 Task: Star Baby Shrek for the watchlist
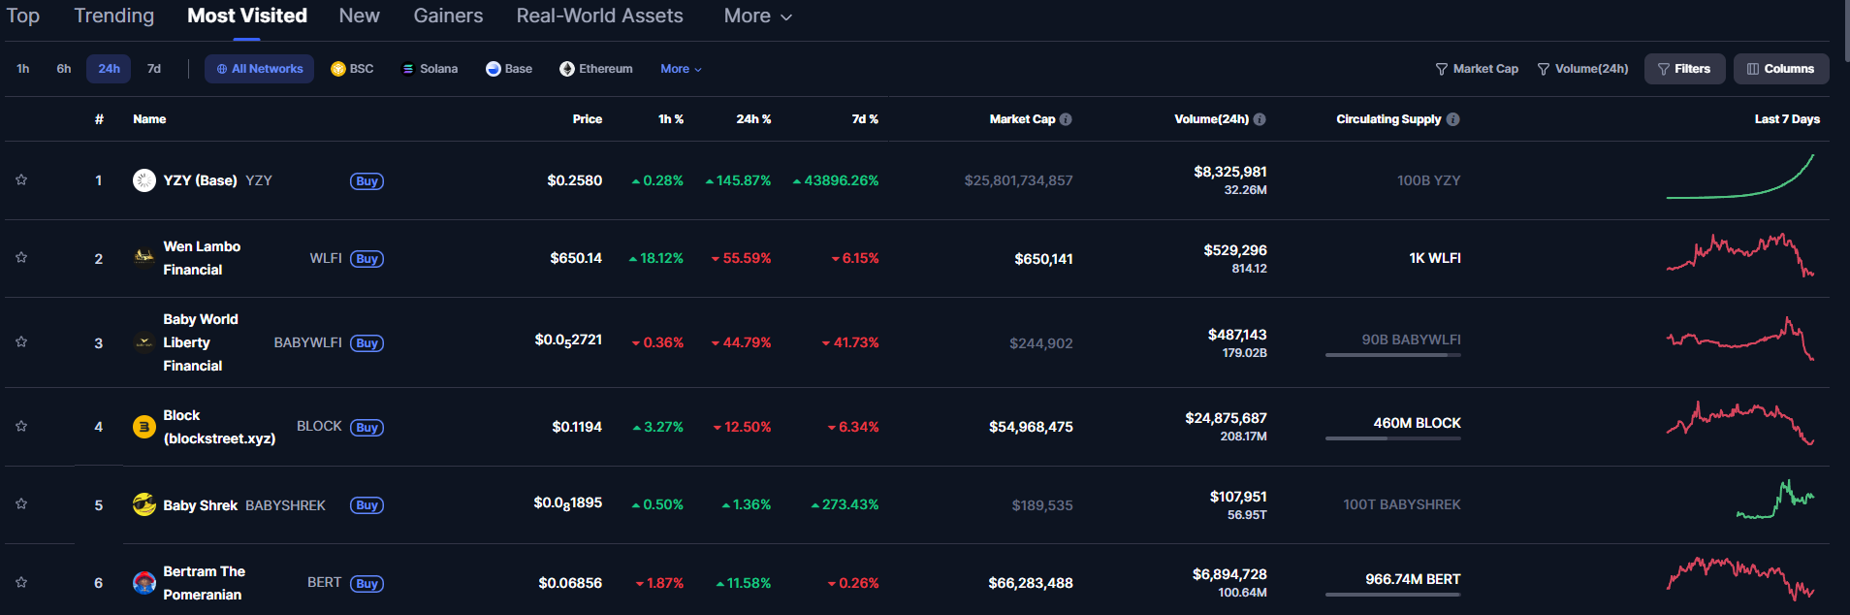(21, 503)
